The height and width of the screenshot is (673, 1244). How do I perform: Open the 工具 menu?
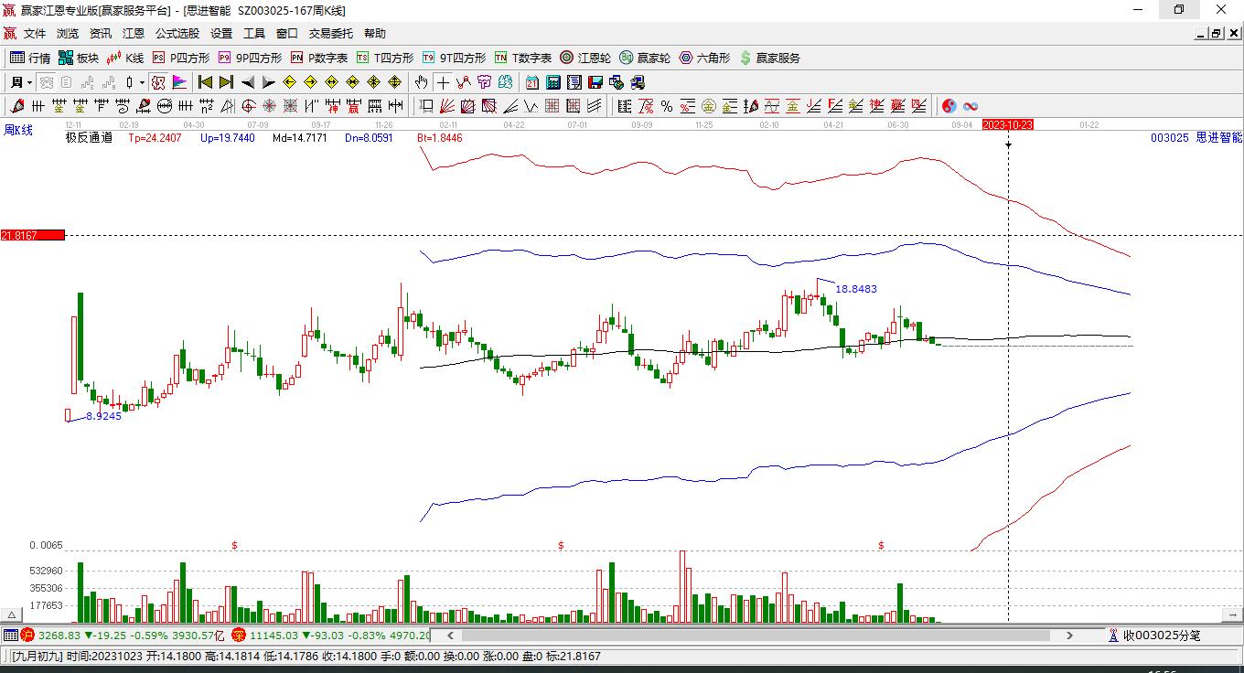(x=254, y=34)
